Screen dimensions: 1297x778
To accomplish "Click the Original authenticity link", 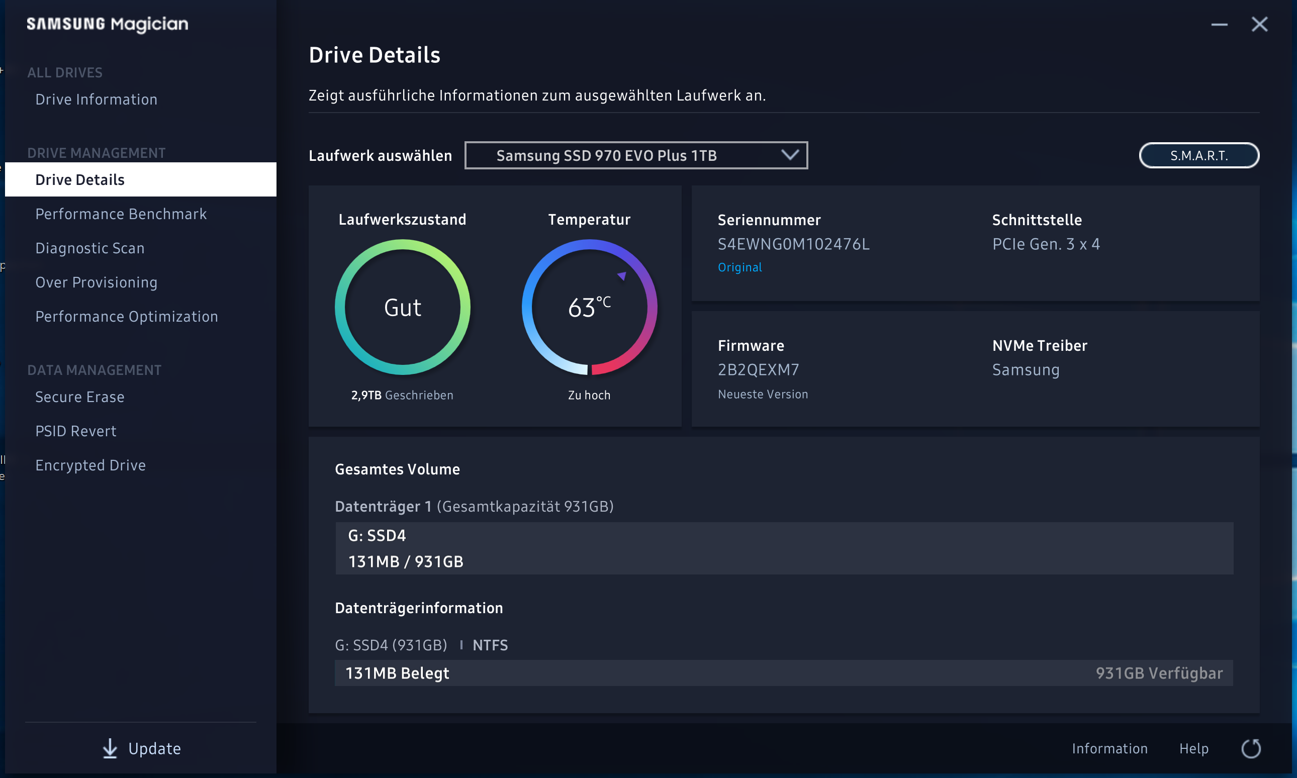I will point(739,267).
